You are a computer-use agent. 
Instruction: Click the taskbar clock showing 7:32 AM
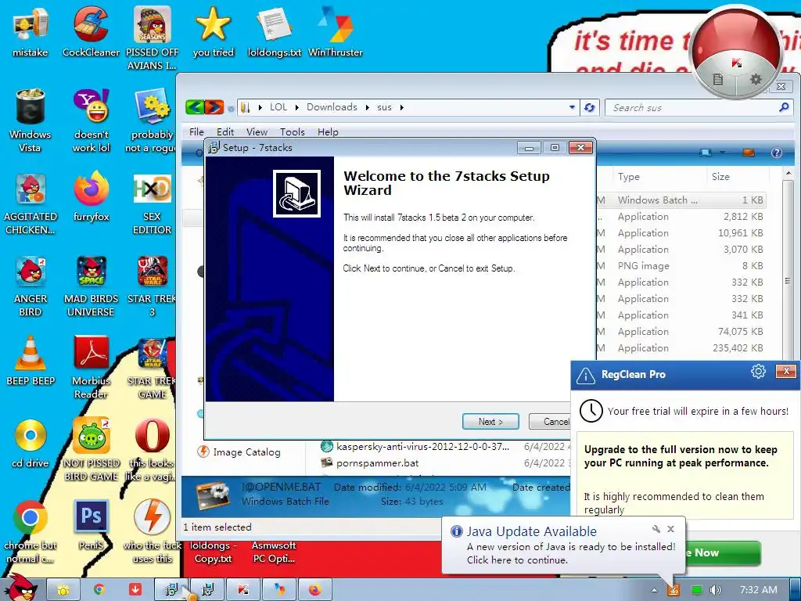pyautogui.click(x=759, y=590)
